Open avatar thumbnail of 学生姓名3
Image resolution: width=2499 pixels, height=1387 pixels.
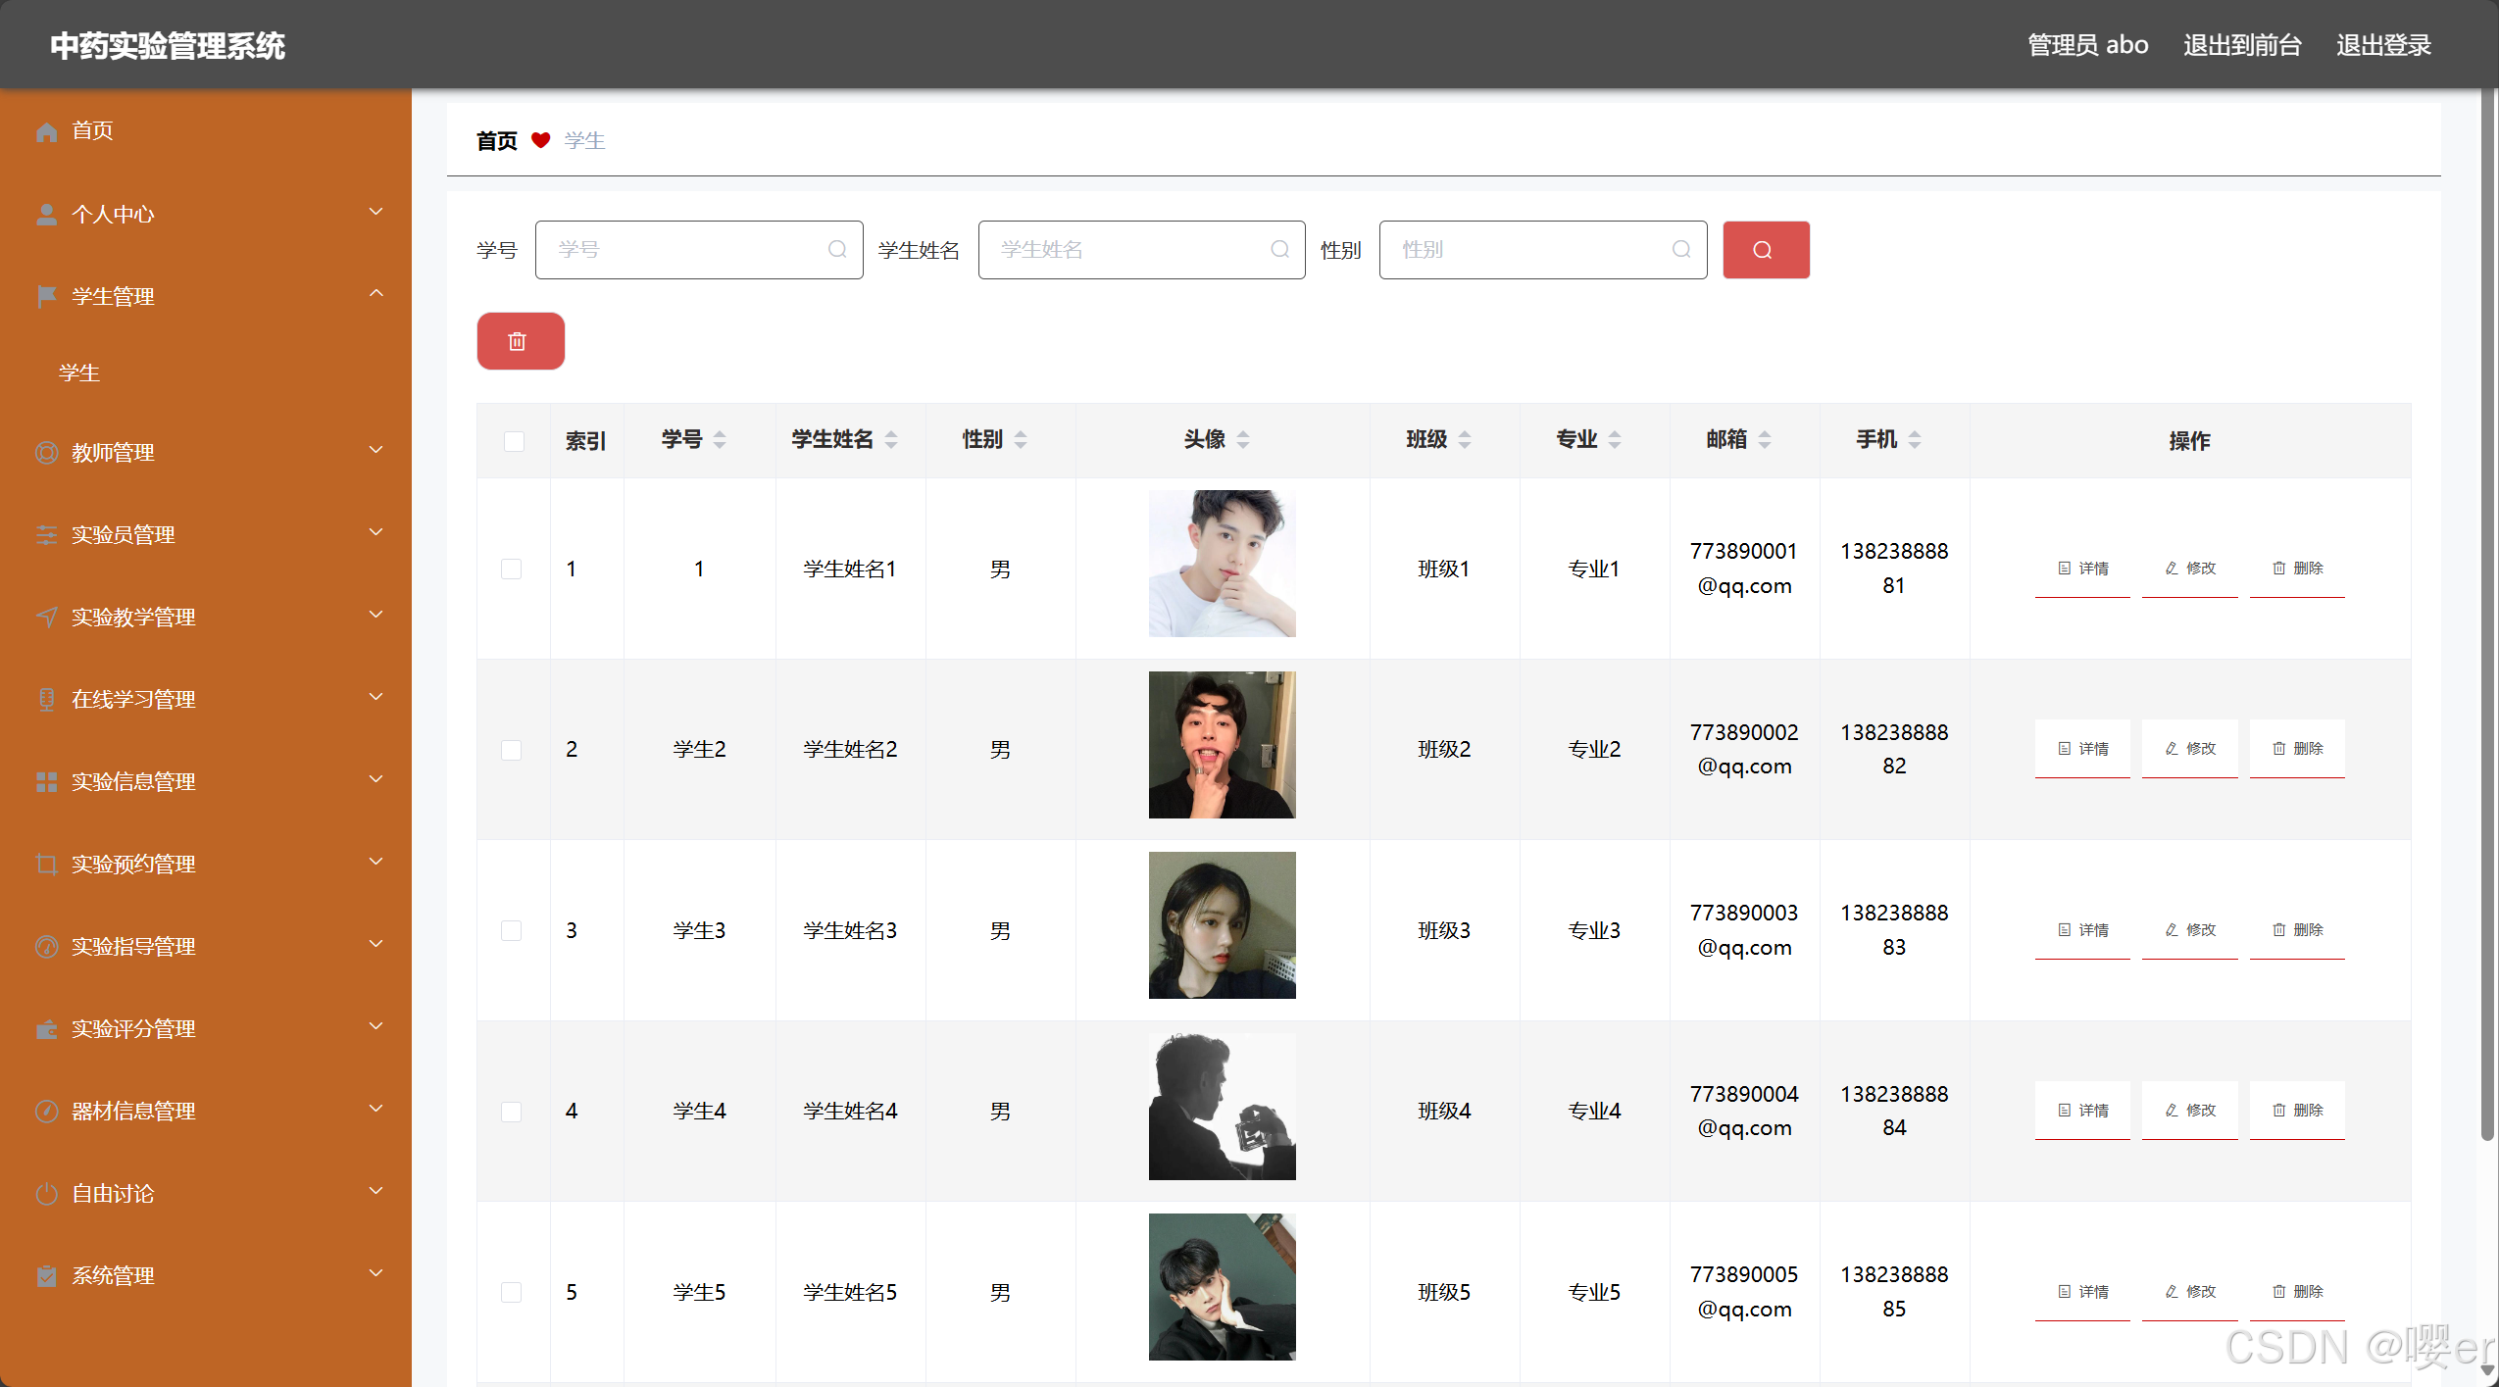1222,925
